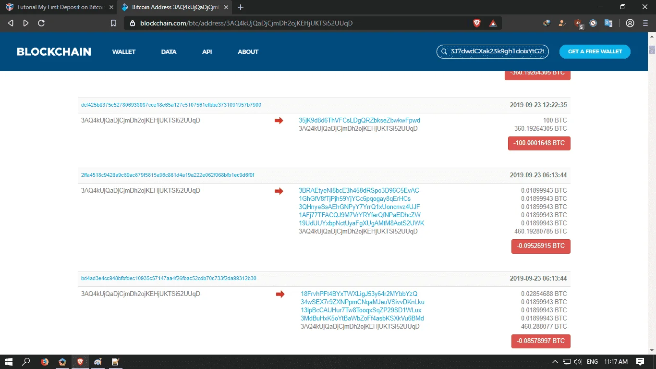656x369 pixels.
Task: Open Brave Rewards triangle icon
Action: [493, 23]
